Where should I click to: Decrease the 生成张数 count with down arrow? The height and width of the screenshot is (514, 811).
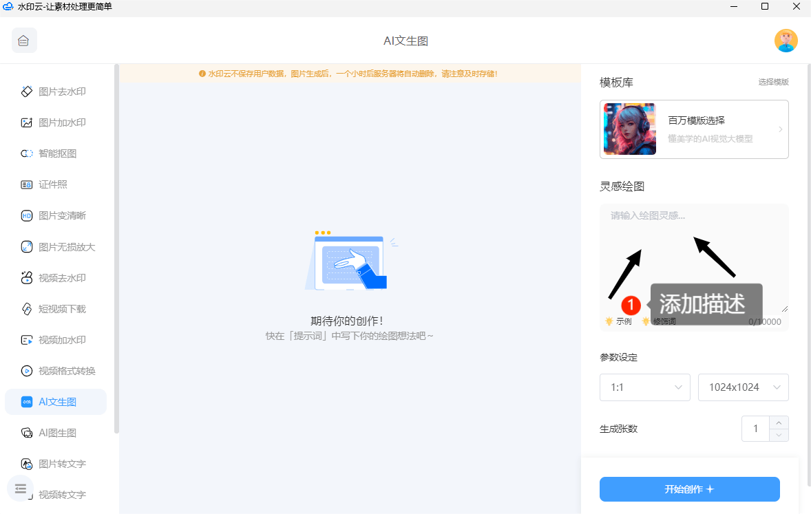(x=779, y=435)
